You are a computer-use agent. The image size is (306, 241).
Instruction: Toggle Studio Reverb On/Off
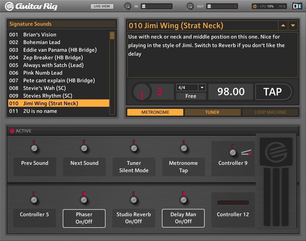point(134,218)
